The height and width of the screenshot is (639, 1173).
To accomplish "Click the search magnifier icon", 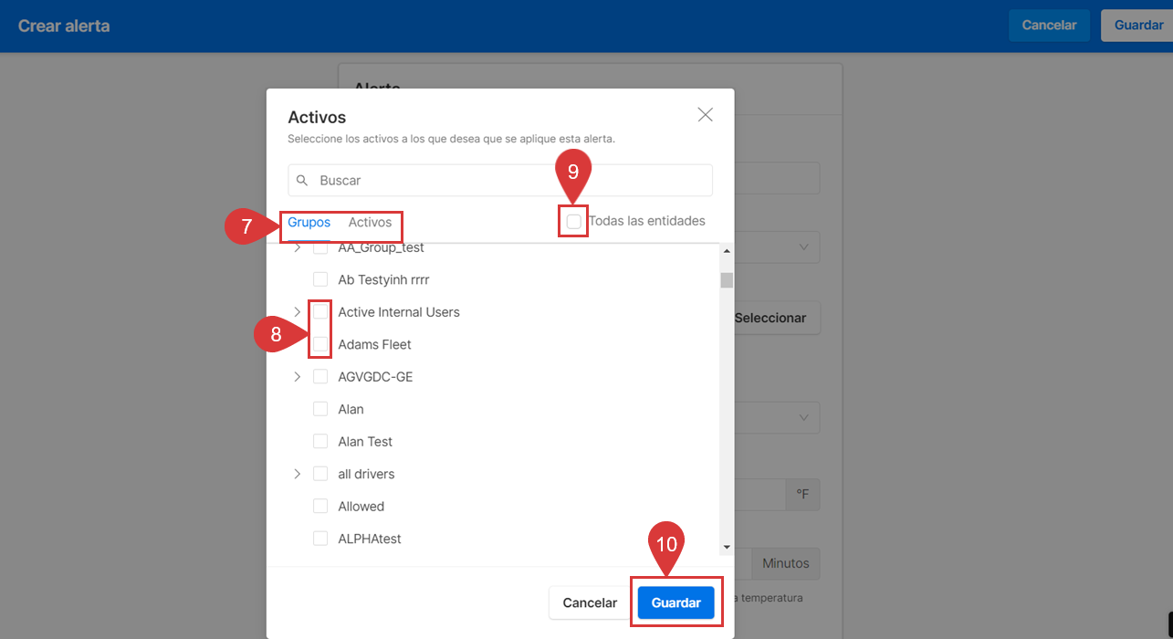I will point(302,181).
